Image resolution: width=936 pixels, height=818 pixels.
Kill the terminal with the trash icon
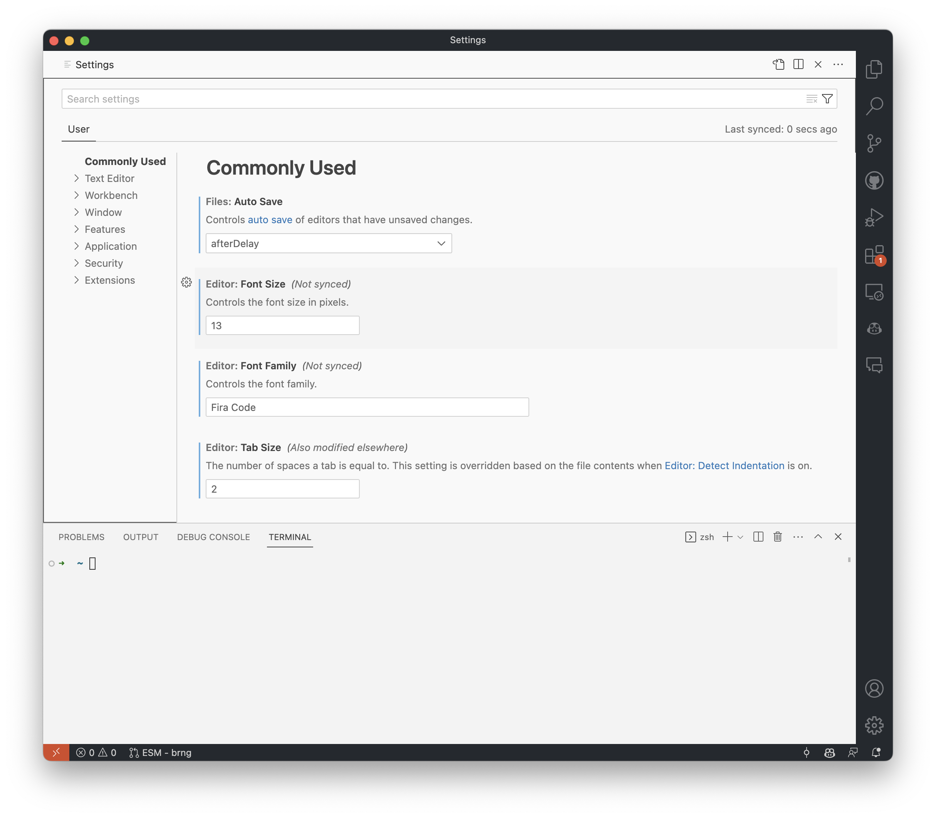coord(777,537)
